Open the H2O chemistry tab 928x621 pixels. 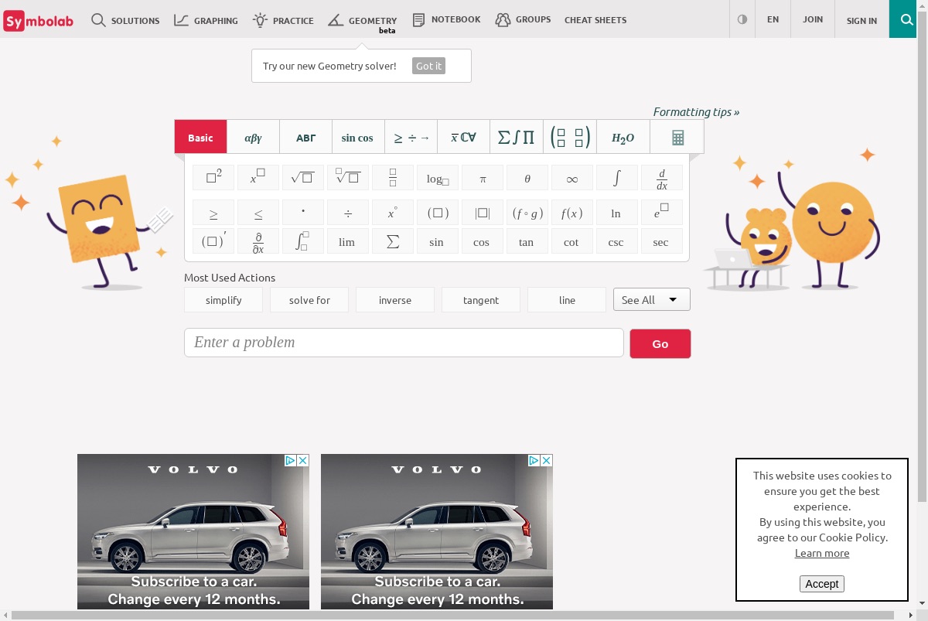pyautogui.click(x=623, y=137)
